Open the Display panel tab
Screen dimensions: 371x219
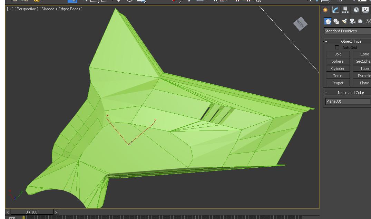click(365, 10)
